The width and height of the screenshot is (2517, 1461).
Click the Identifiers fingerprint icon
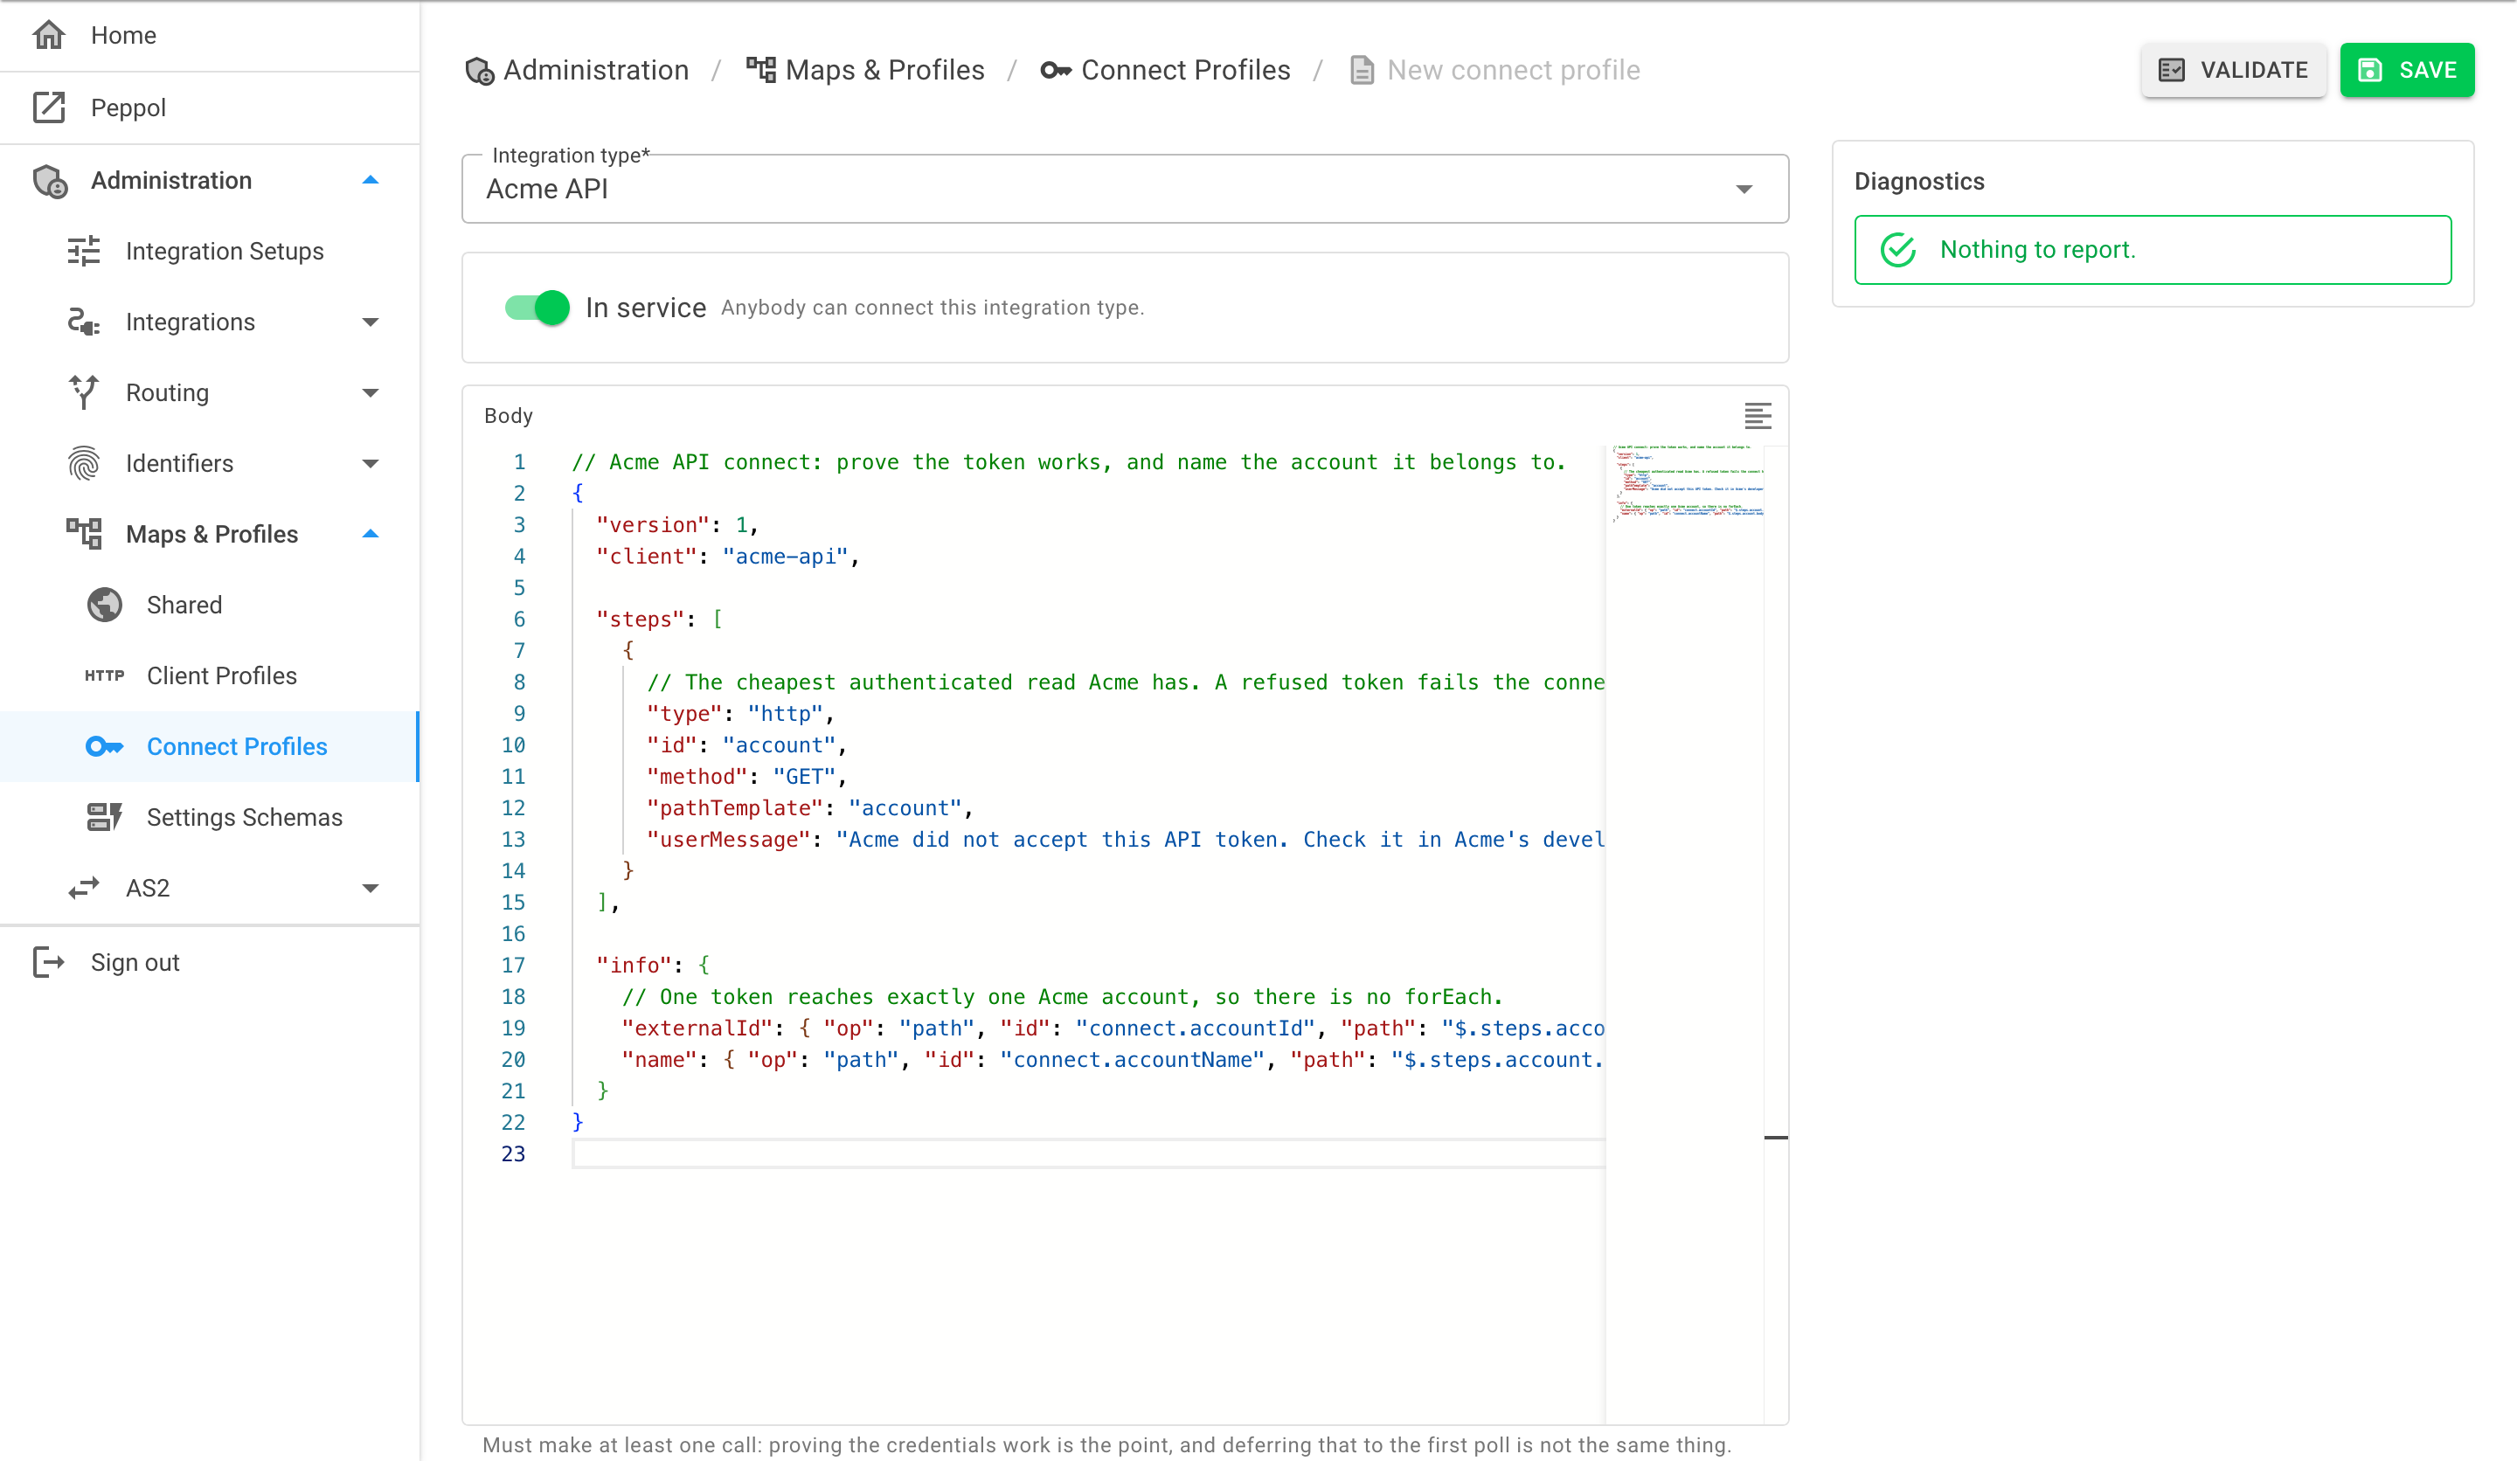point(84,463)
